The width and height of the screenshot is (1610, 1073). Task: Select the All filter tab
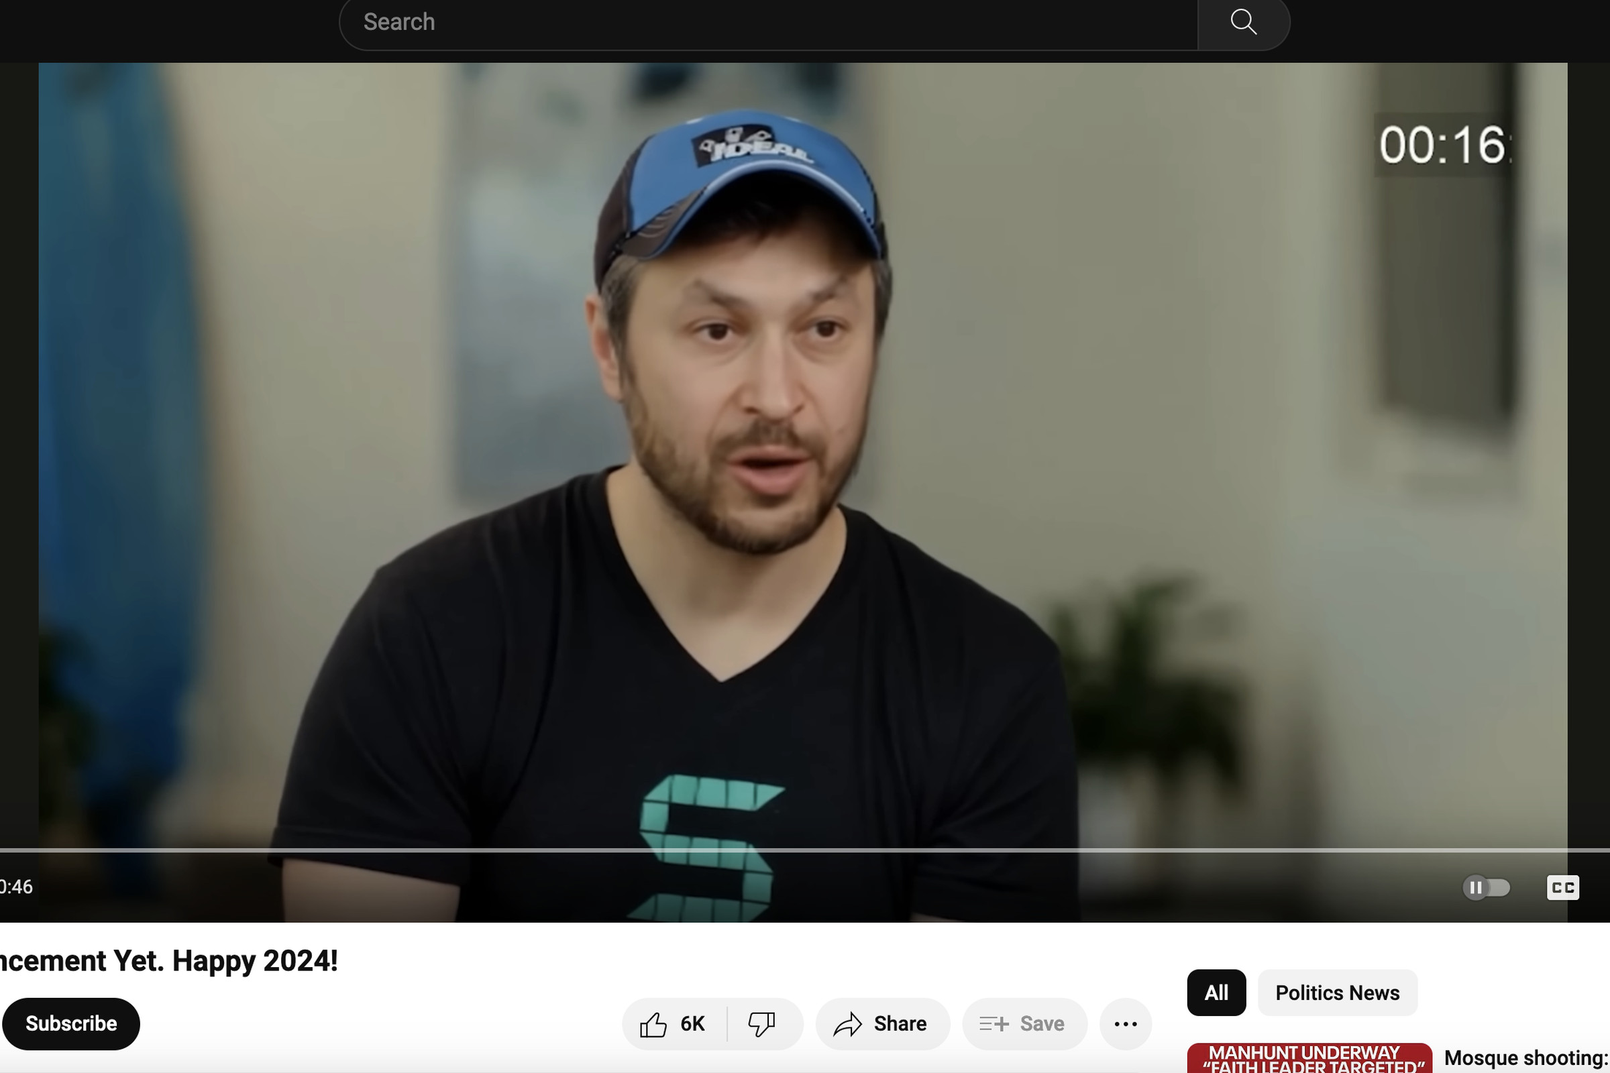coord(1216,993)
